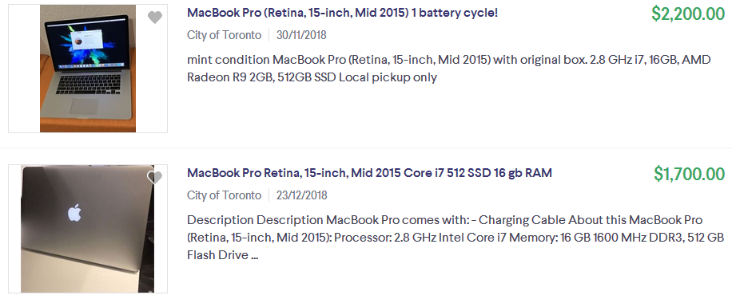Click City of Toronto on the 30/11/2018 listing
This screenshot has height=303, width=732.
point(224,35)
